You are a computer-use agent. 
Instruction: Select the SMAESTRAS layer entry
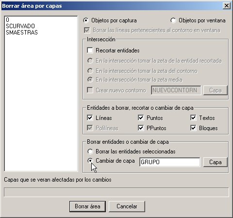click(x=22, y=33)
